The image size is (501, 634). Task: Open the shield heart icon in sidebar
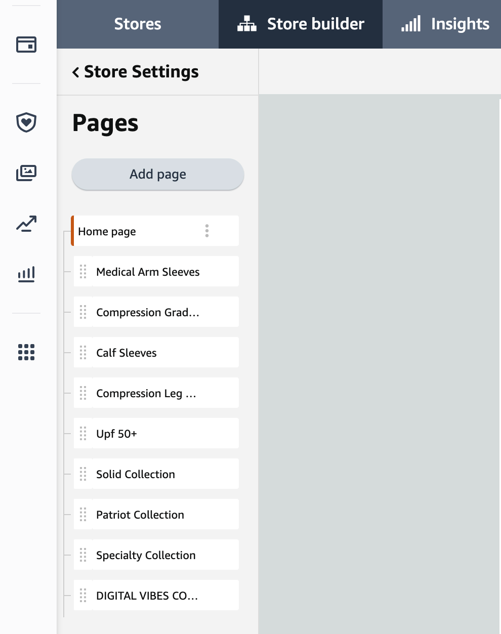[x=26, y=122]
